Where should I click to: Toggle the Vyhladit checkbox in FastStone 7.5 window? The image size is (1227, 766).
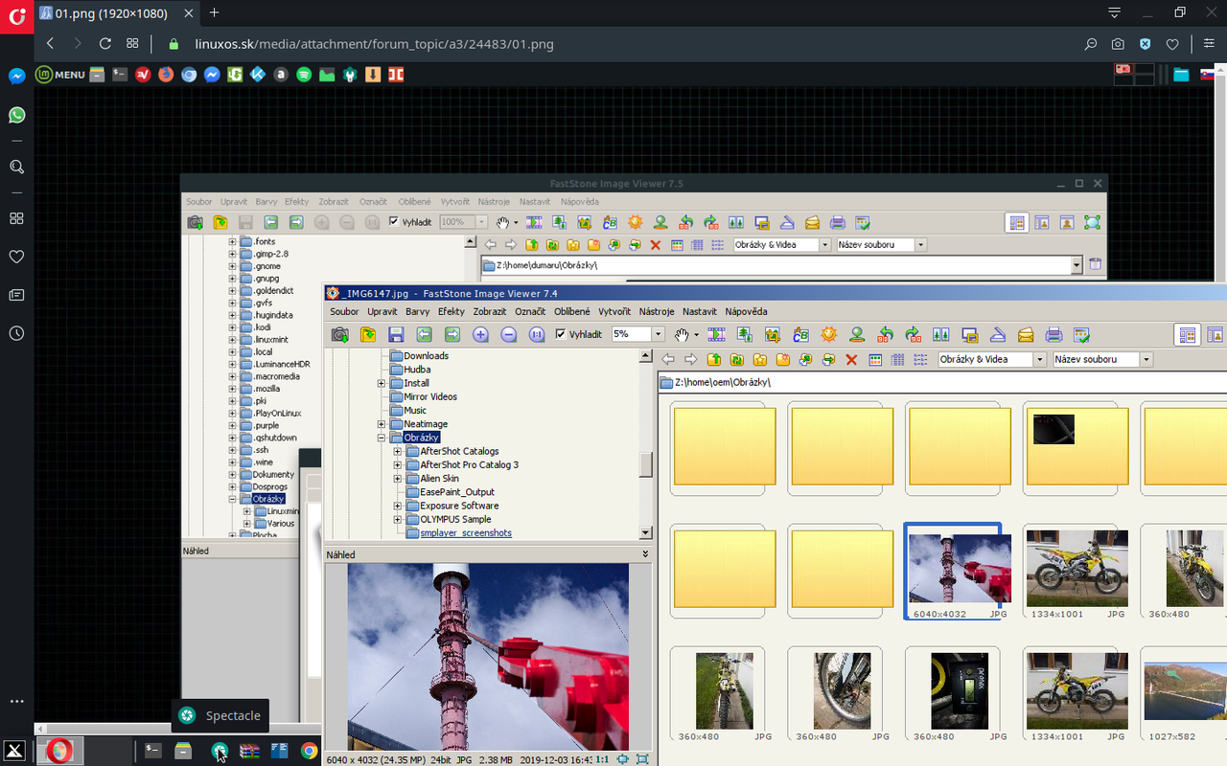click(393, 221)
